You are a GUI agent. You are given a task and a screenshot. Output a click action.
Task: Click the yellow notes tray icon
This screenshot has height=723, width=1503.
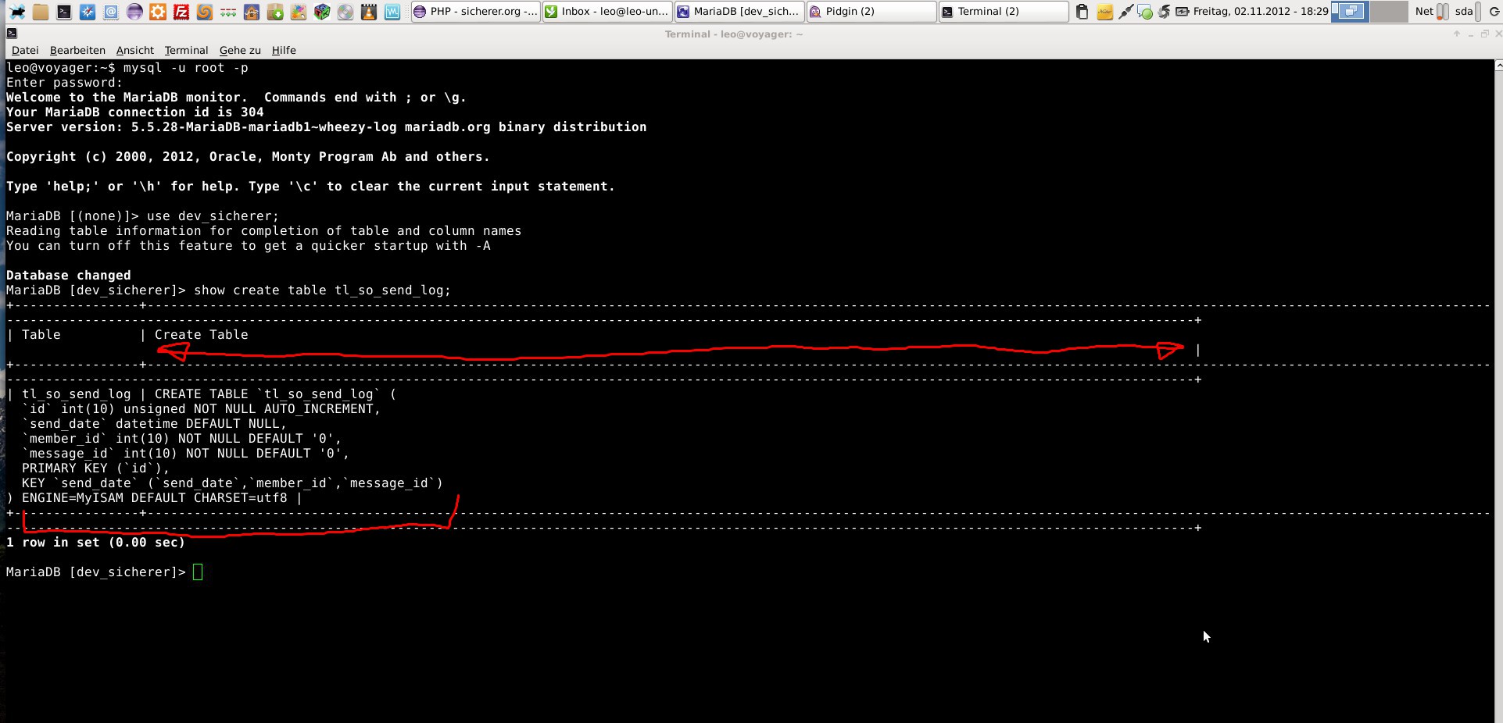[1104, 12]
